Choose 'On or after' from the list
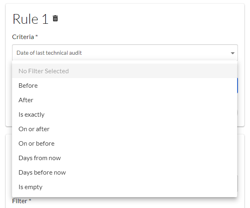Screen dimensions: 250x208 pyautogui.click(x=34, y=129)
